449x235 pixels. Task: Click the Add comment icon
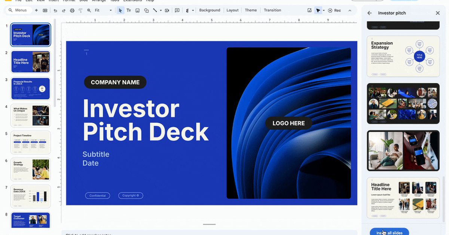click(177, 10)
